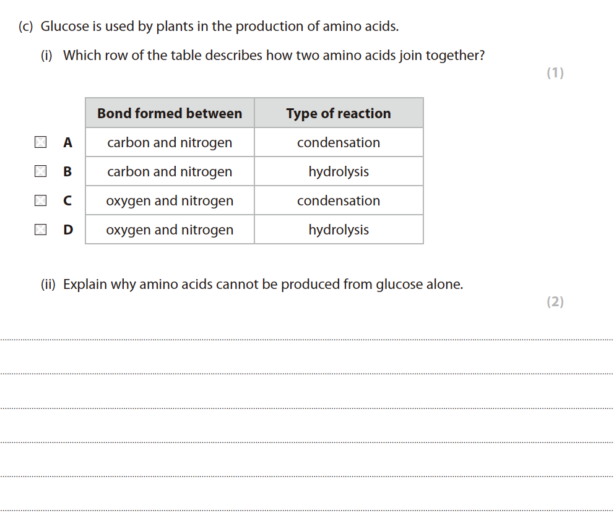This screenshot has width=614, height=516.
Task: Select row A's "condensation" cell
Action: [339, 142]
